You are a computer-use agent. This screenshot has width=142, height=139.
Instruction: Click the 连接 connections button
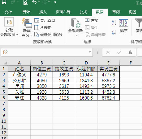(x=91, y=20)
